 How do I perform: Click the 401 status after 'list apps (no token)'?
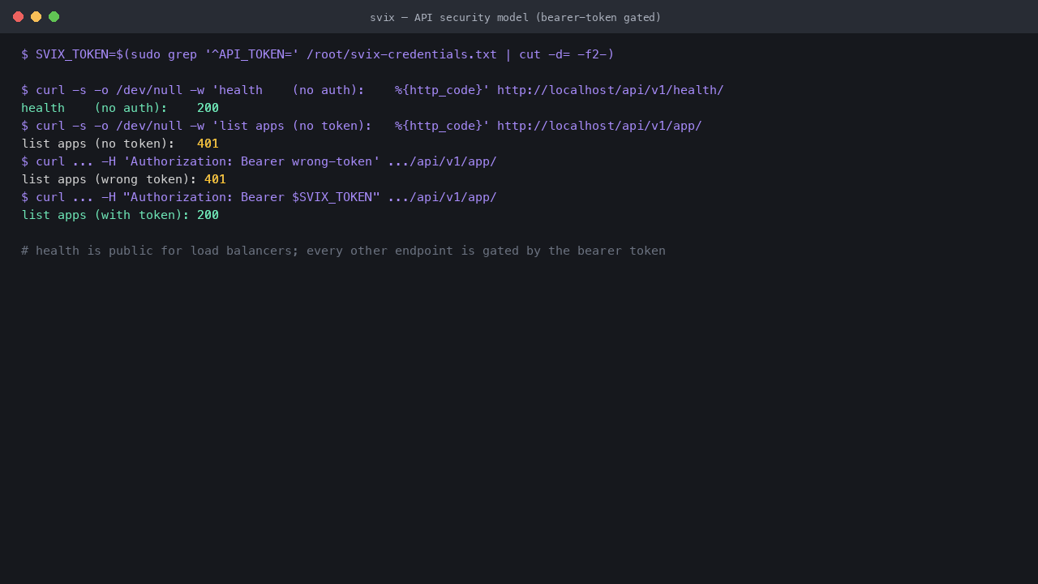tap(208, 144)
